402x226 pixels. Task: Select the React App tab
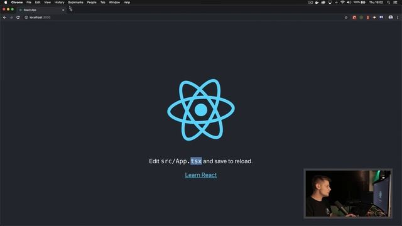[x=41, y=10]
